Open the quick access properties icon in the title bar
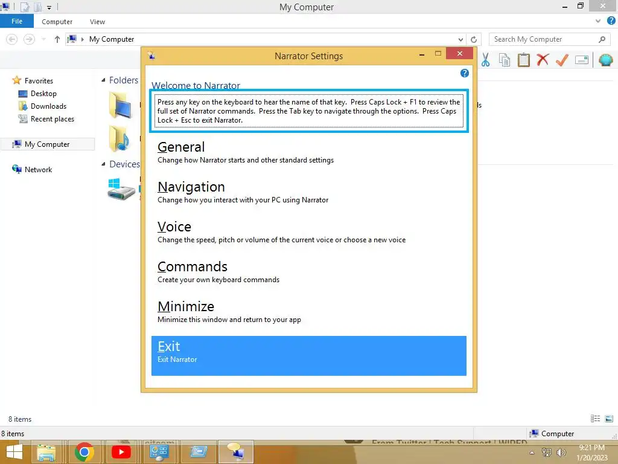The width and height of the screenshot is (618, 464). [x=25, y=7]
